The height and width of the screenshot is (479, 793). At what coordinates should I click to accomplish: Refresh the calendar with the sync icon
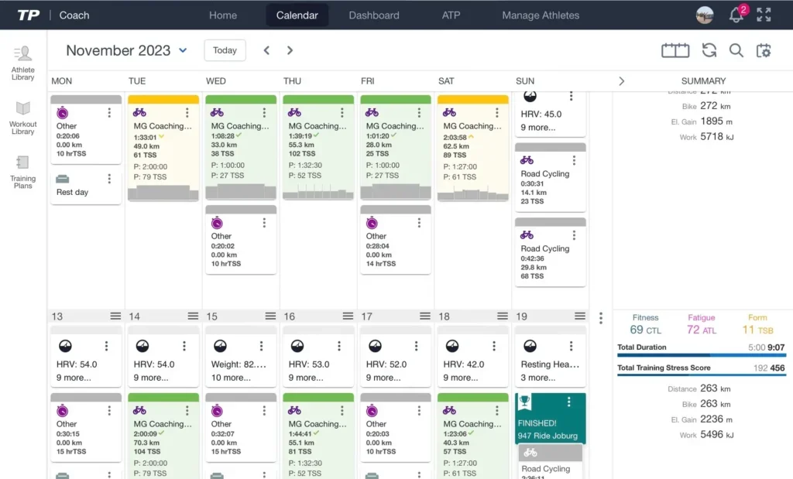709,50
